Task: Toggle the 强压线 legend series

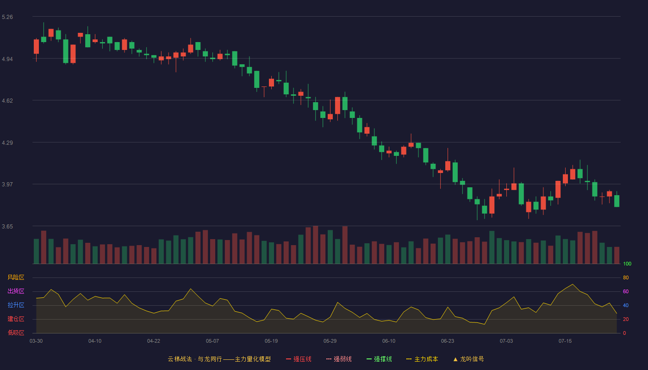Action: coord(299,359)
